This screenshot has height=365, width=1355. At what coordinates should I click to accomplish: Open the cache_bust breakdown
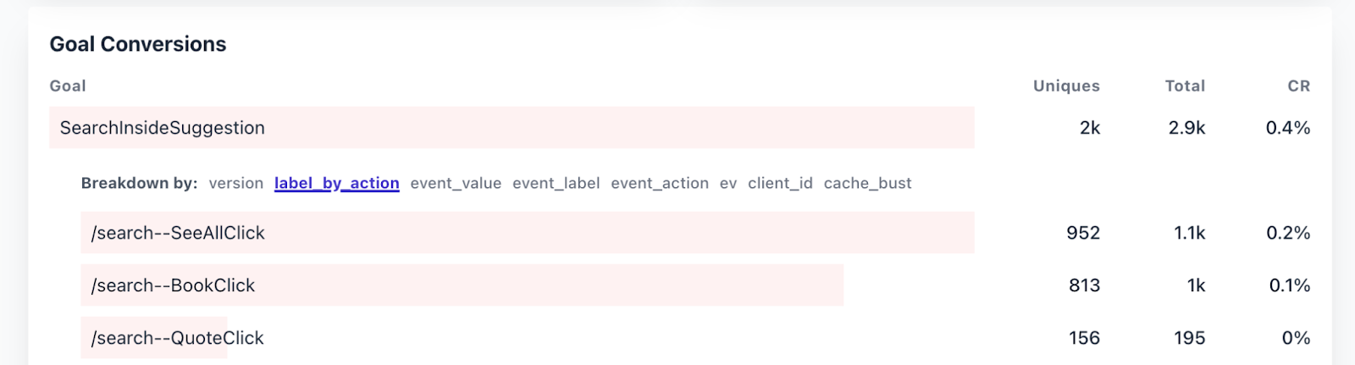(867, 183)
